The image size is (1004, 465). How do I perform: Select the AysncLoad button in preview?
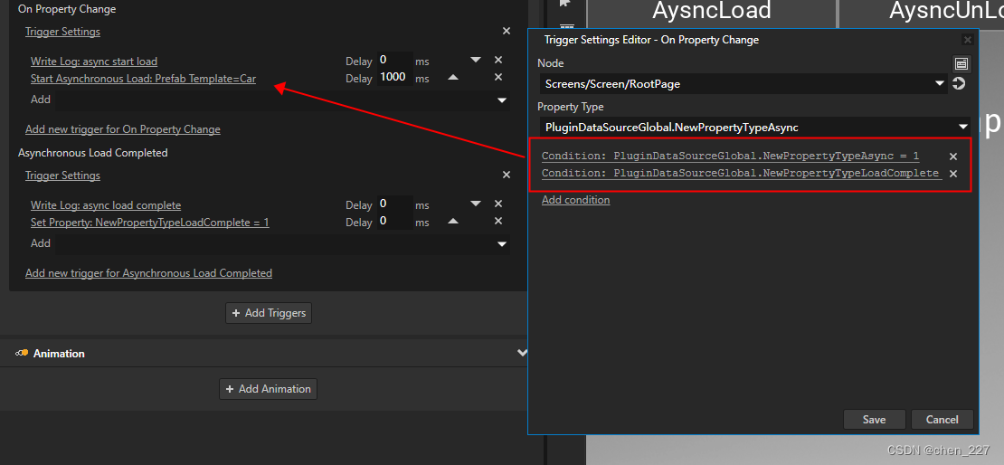point(711,12)
